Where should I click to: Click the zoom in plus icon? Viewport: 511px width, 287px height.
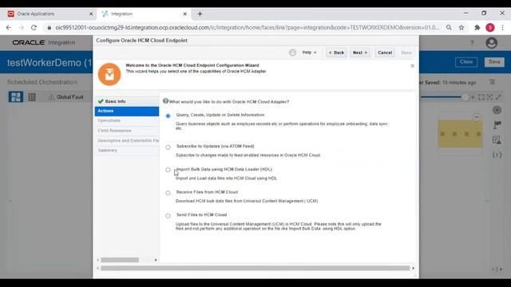coord(473,97)
